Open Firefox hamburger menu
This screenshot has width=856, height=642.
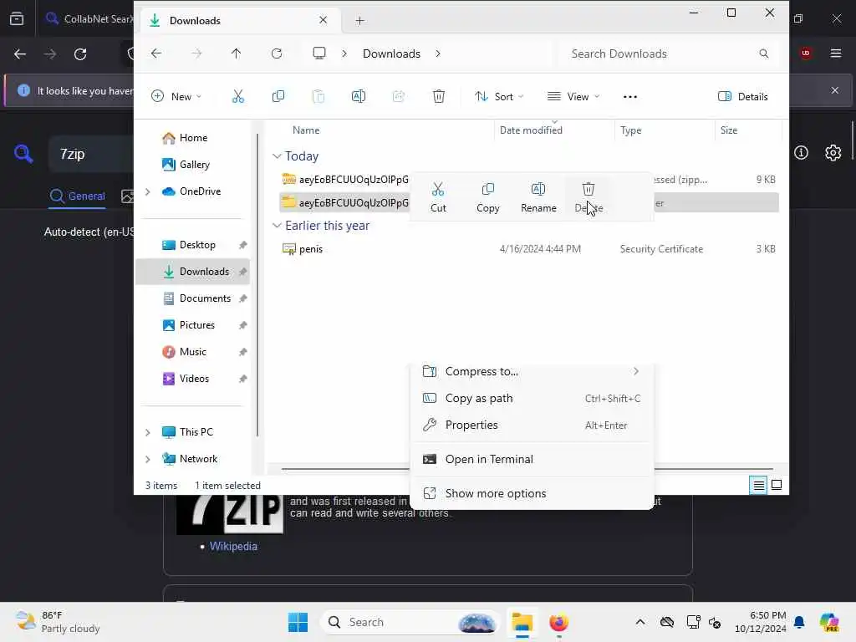pyautogui.click(x=835, y=53)
